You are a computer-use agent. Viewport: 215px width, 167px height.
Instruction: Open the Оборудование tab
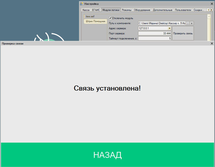[x=142, y=10]
